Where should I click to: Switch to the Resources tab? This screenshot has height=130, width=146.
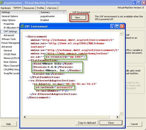point(29,8)
